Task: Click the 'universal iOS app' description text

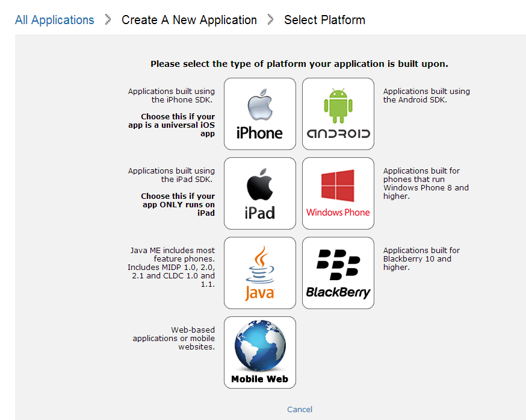Action: pos(178,125)
